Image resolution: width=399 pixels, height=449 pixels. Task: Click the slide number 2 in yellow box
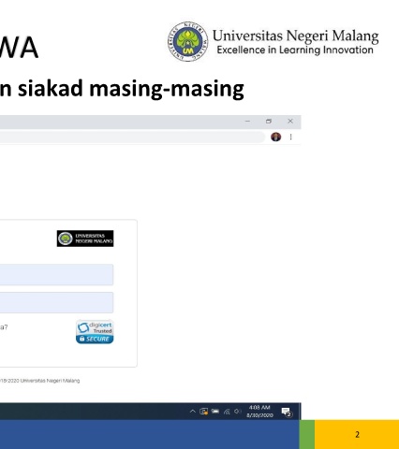[357, 434]
